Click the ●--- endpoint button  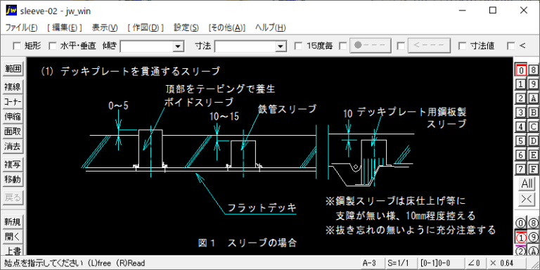(371, 46)
